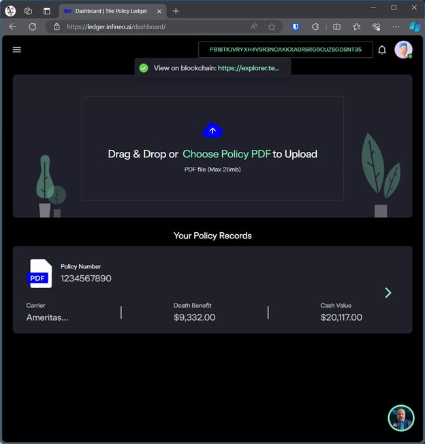Viewport: 425px width, 444px height.
Task: Open the browser profile icon
Action: tap(10, 11)
